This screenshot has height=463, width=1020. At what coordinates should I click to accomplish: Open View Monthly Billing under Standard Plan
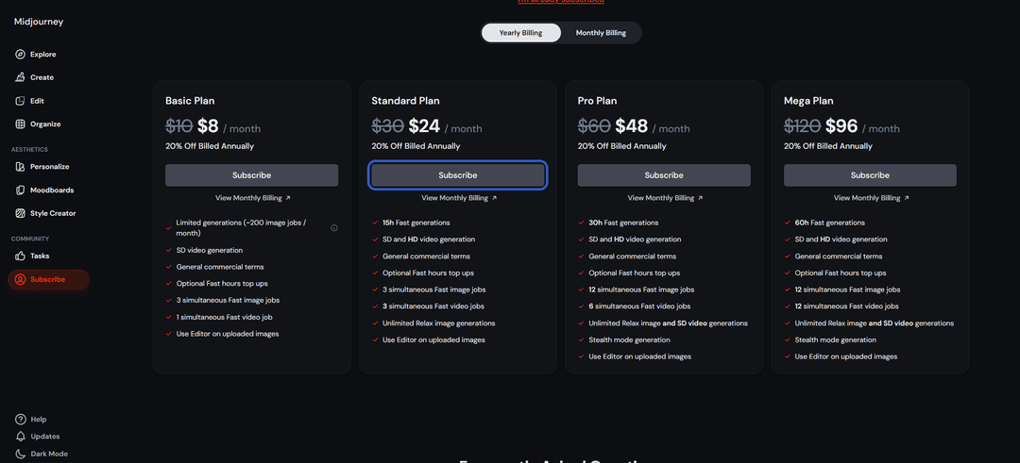pos(459,198)
